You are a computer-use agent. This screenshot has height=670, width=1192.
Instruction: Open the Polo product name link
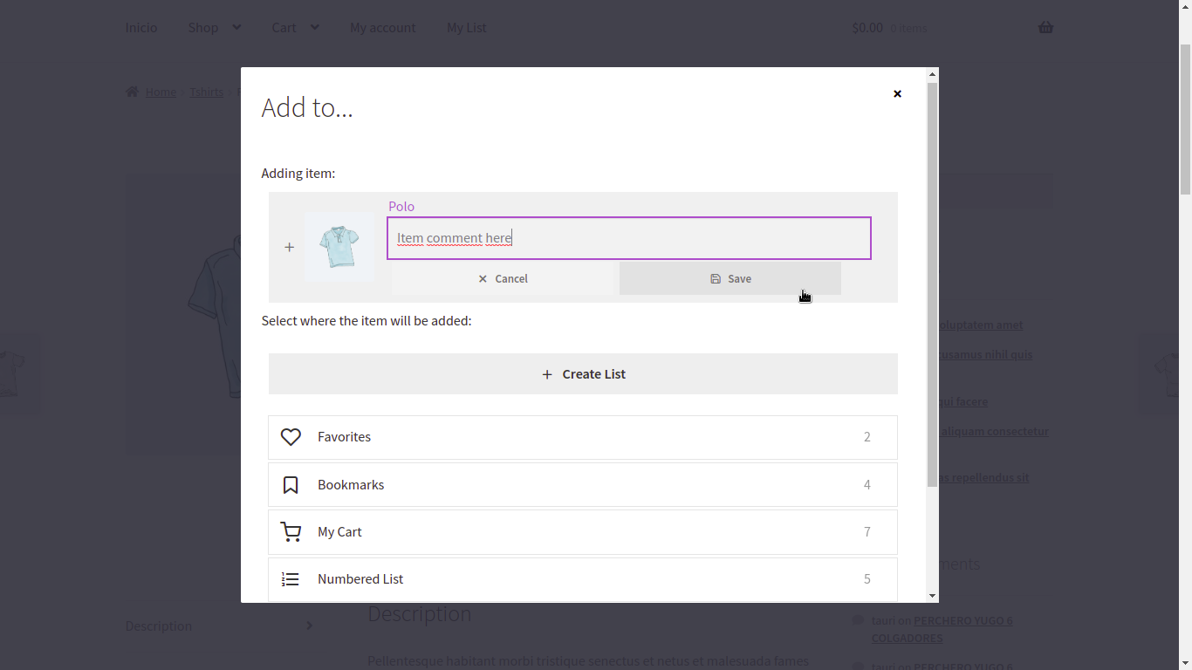pos(401,206)
